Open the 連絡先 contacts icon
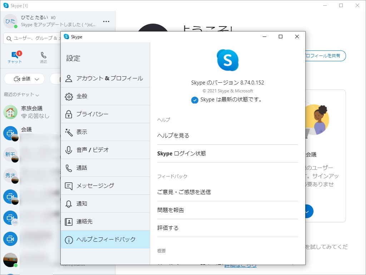The image size is (366, 275). pyautogui.click(x=69, y=221)
